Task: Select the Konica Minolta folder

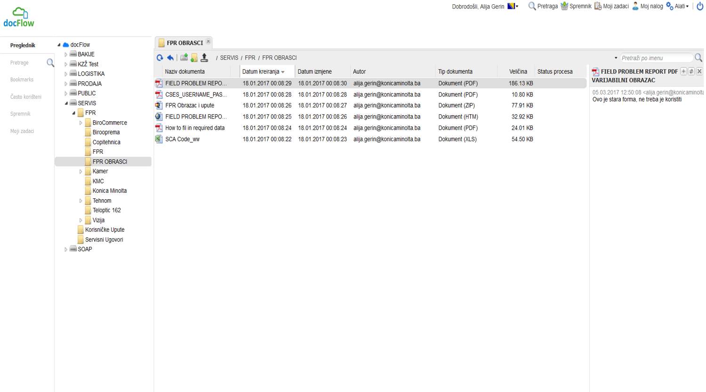Action: 109,191
